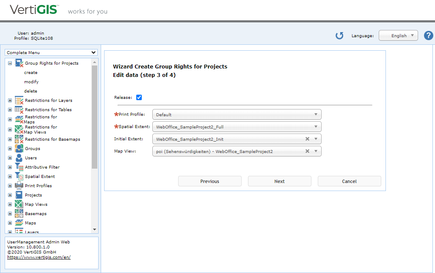Image resolution: width=435 pixels, height=273 pixels.
Task: Open help using the question mark icon
Action: point(428,35)
